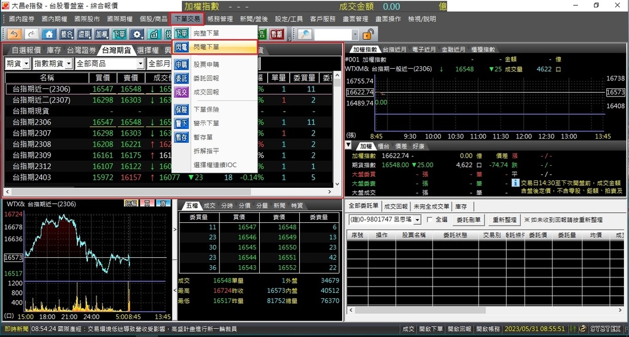Viewport: 629px width, 337px height.
Task: Click the 保險 icon in the dropdown menu
Action: pyautogui.click(x=181, y=109)
